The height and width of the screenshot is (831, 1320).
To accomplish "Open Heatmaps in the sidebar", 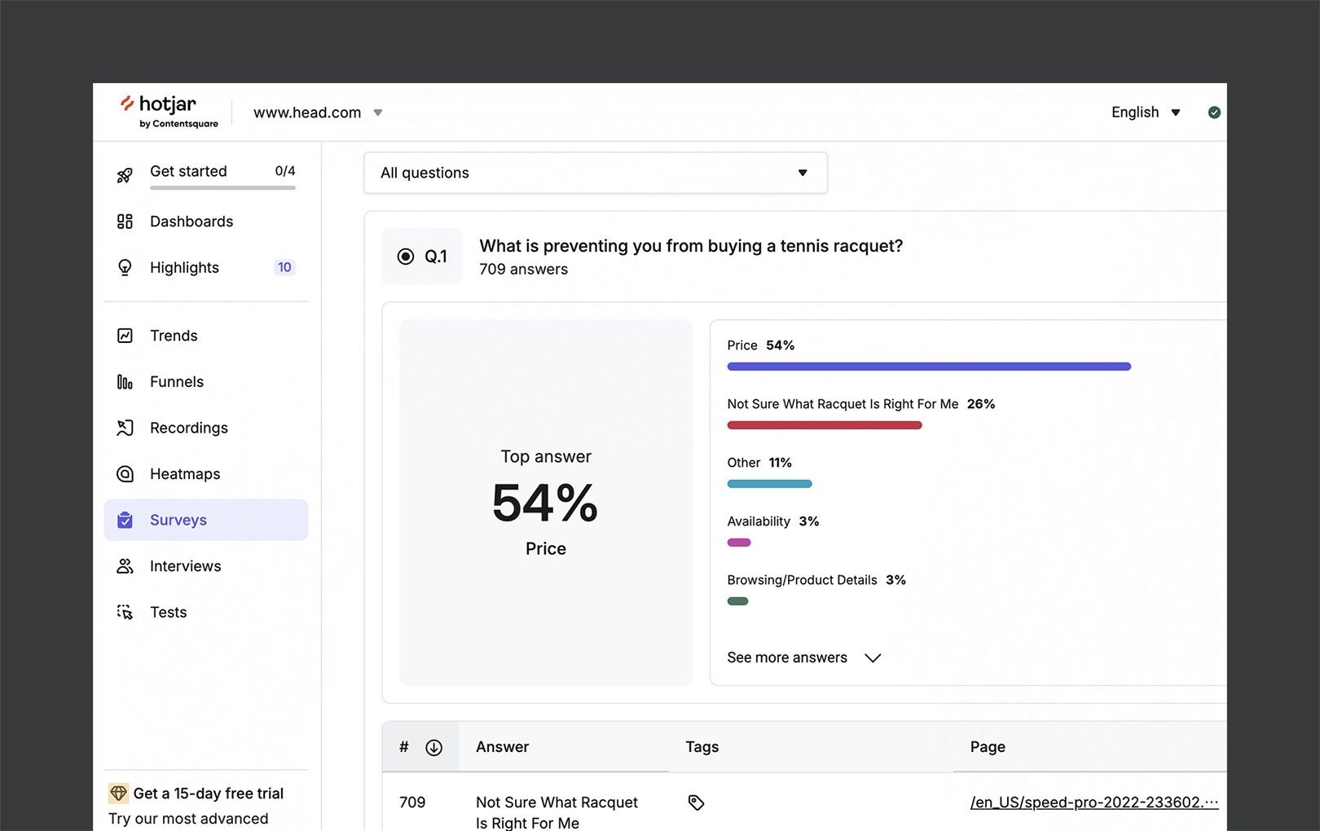I will tap(206, 474).
